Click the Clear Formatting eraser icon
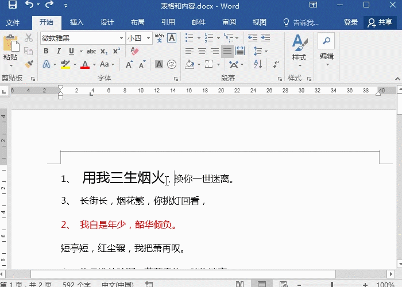Screen dimensions: 402x287 135,51
